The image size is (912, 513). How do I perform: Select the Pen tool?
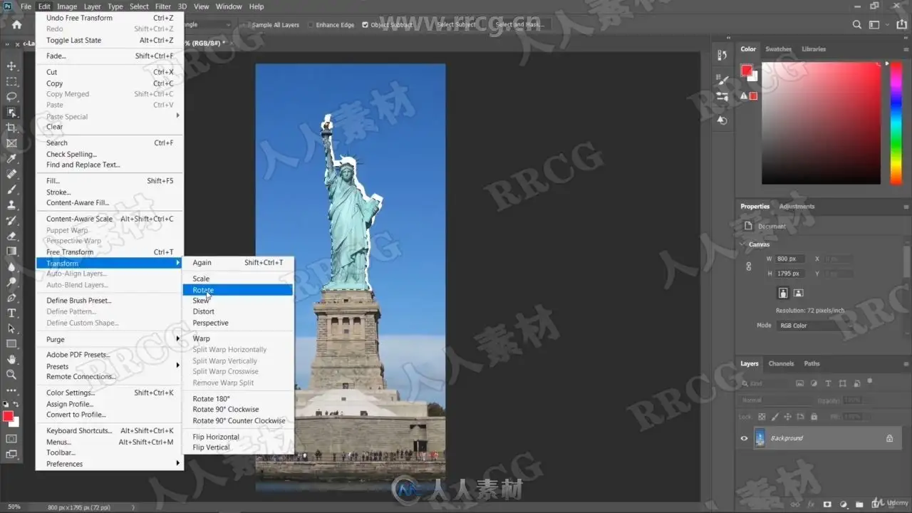pyautogui.click(x=11, y=298)
